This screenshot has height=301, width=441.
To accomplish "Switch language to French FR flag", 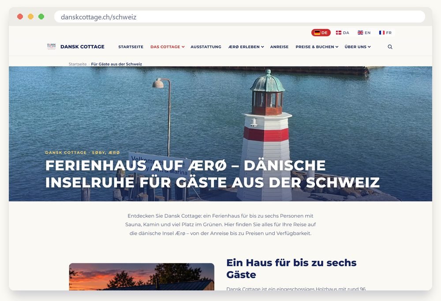I will [385, 33].
